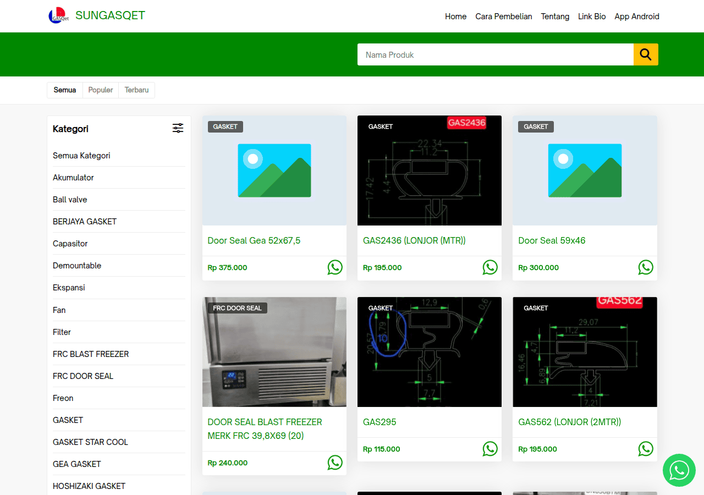Open the GAS295 product title
This screenshot has height=495, width=704.
tap(380, 422)
